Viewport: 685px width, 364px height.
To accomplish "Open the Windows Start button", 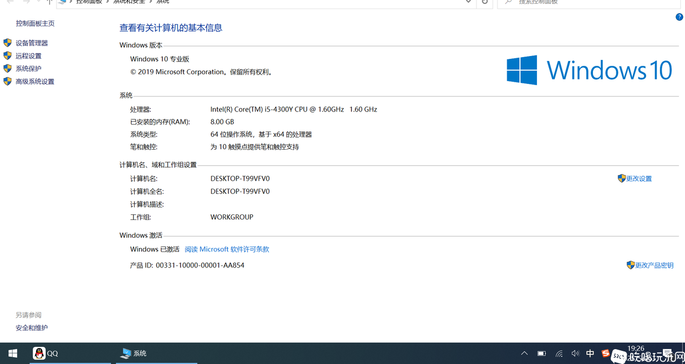I will (13, 353).
